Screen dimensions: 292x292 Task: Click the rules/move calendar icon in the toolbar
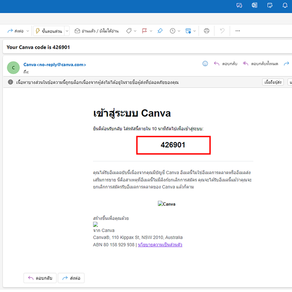coord(188,31)
